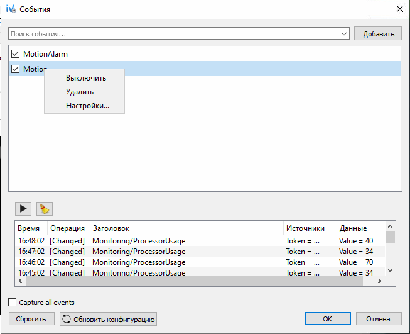Click the Добавить button
The width and height of the screenshot is (410, 334).
(x=378, y=33)
